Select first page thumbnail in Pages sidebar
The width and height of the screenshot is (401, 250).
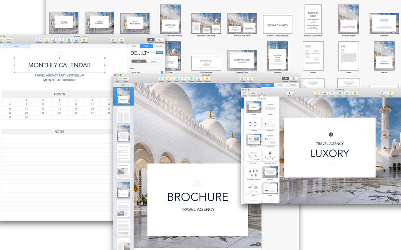click(123, 96)
